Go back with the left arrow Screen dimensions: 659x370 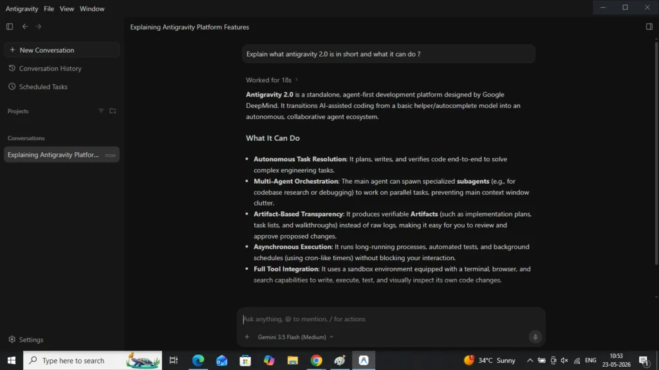(x=25, y=26)
